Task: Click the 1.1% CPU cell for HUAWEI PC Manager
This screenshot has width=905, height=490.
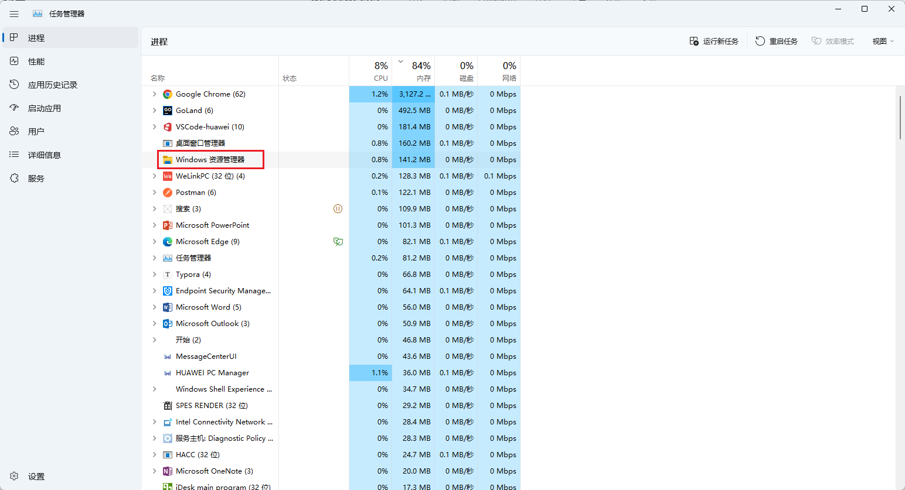Action: (370, 373)
